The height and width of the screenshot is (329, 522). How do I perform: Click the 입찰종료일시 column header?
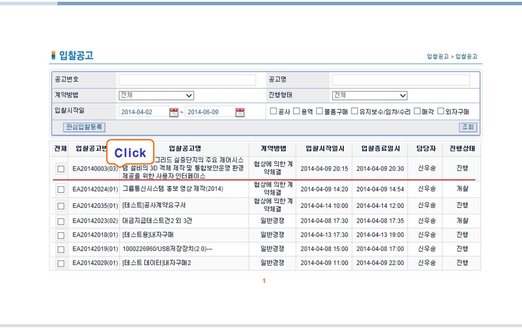pos(380,149)
